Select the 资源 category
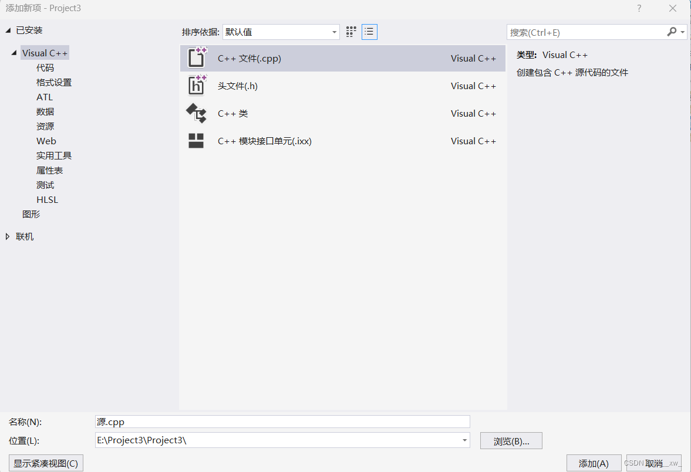The image size is (691, 472). pos(45,127)
